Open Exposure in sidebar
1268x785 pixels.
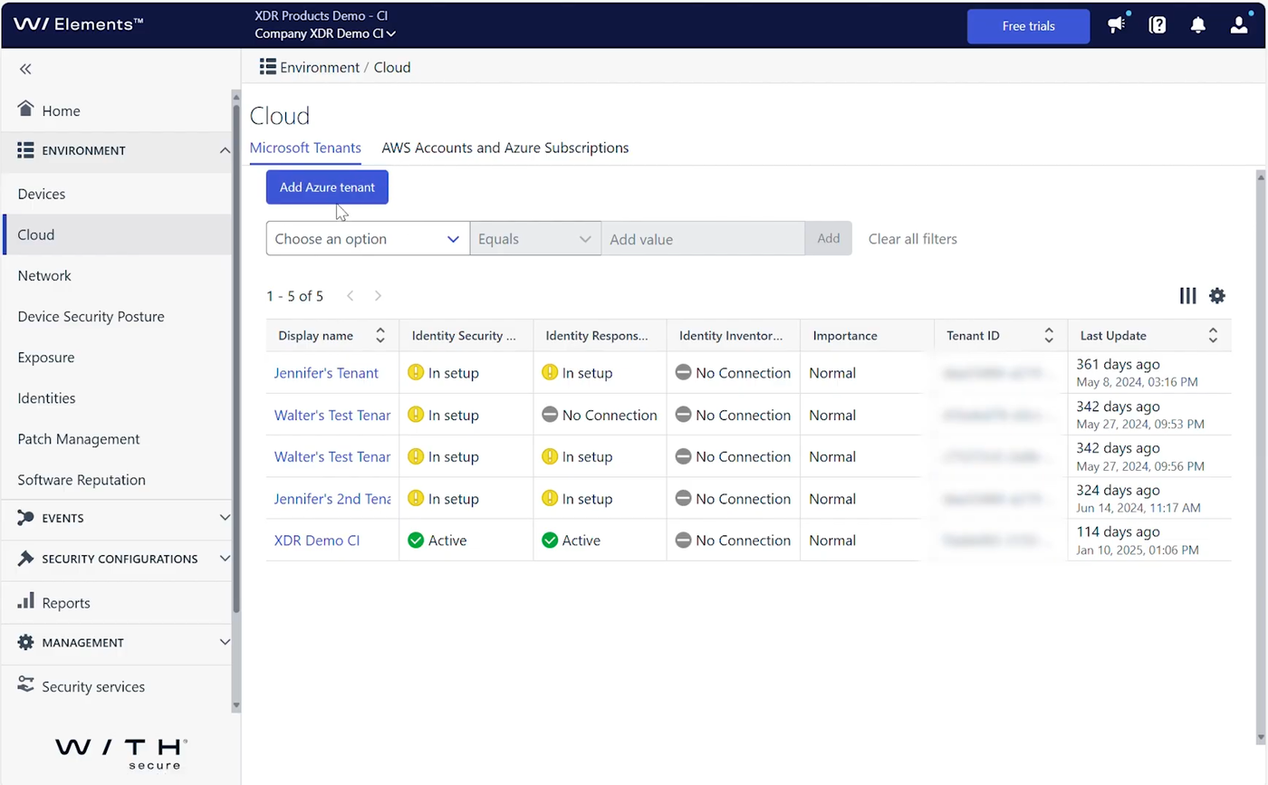pos(117,357)
